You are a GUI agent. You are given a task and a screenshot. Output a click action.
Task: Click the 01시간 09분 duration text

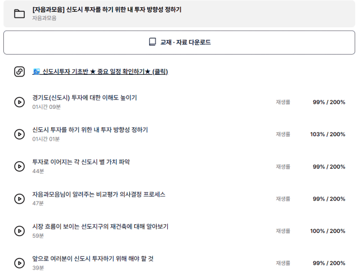pos(46,107)
